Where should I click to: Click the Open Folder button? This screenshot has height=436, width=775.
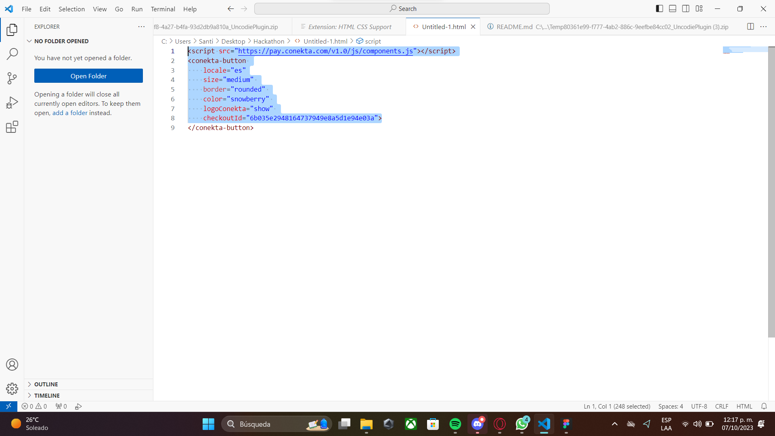(88, 76)
